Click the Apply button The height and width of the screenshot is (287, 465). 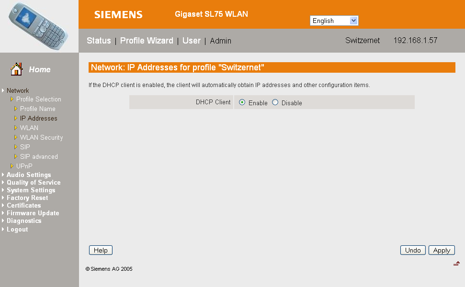[x=442, y=250]
